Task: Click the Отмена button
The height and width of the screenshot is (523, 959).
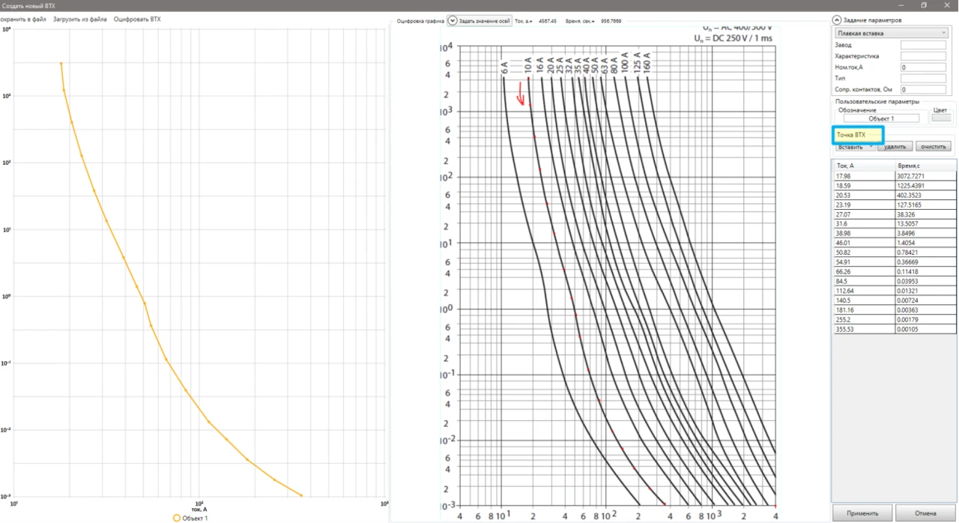Action: [925, 513]
